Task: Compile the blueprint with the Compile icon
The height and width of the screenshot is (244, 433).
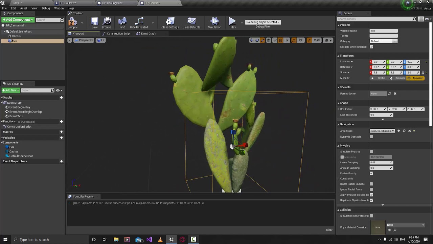Action: [72, 23]
